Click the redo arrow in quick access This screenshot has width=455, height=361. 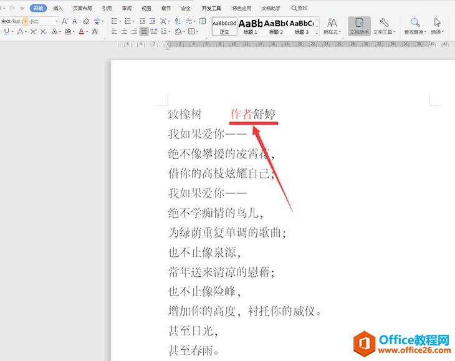click(x=12, y=8)
